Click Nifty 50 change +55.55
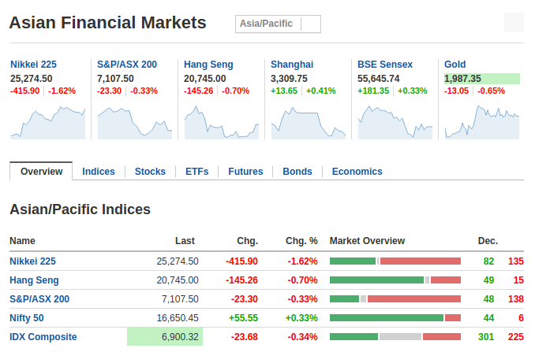The height and width of the screenshot is (352, 535). pyautogui.click(x=243, y=318)
